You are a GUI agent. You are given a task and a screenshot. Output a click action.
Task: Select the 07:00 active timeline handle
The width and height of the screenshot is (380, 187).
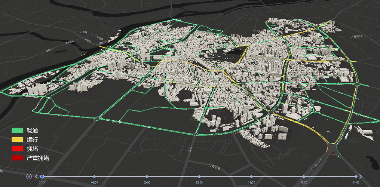[42, 177]
